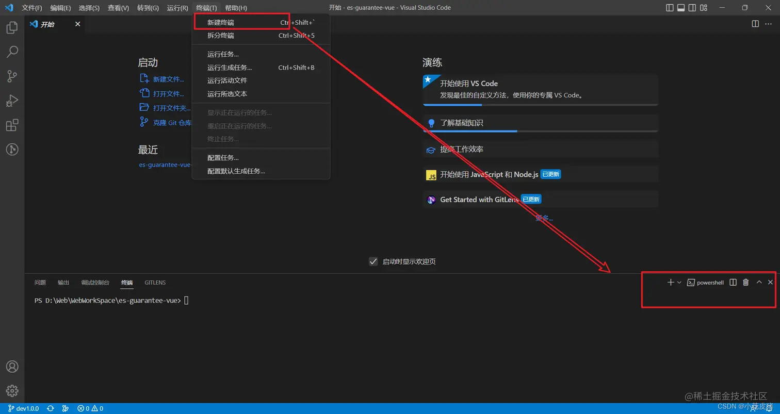780x414 pixels.
Task: Open 选择(S) menu
Action: pyautogui.click(x=89, y=8)
